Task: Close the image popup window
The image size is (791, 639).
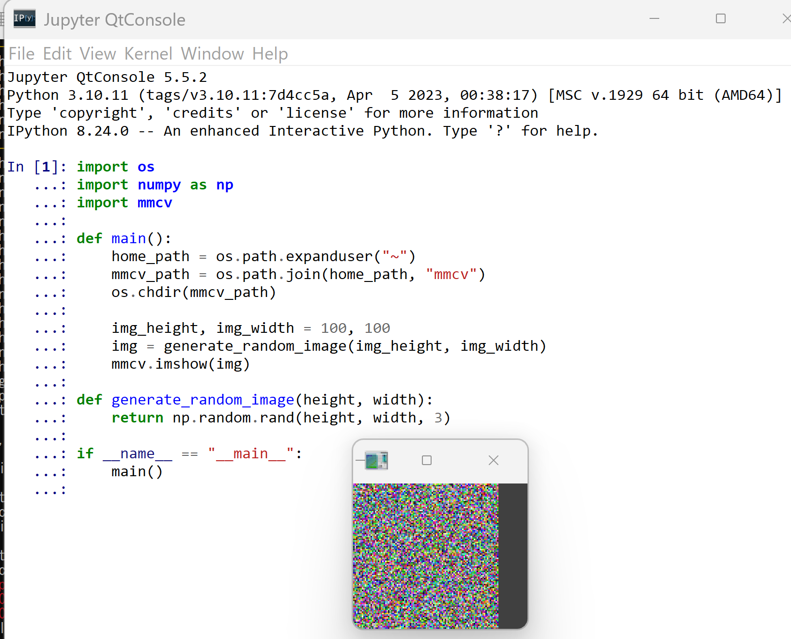Action: pos(494,460)
